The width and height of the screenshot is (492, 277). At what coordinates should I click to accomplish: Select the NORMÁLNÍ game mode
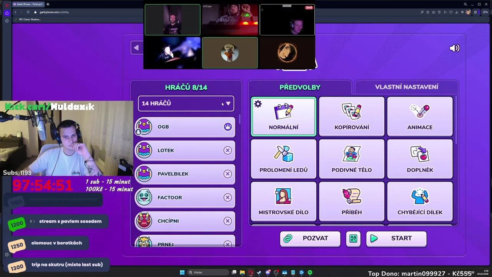(x=284, y=117)
